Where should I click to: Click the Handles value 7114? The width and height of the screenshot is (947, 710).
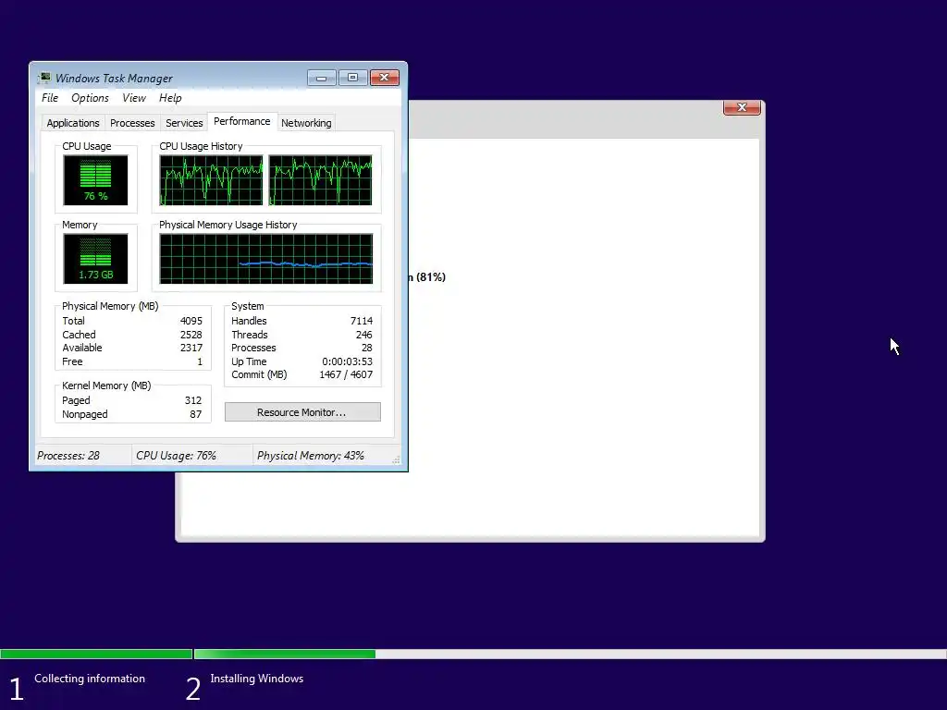pyautogui.click(x=362, y=321)
